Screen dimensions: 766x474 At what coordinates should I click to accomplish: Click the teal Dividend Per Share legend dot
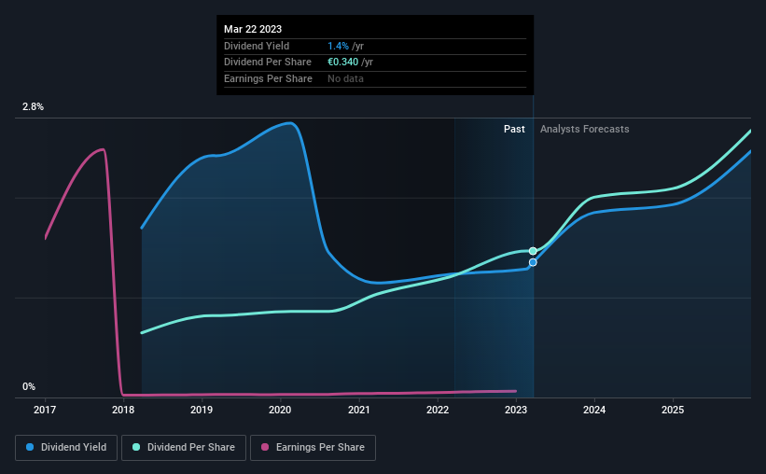point(136,447)
